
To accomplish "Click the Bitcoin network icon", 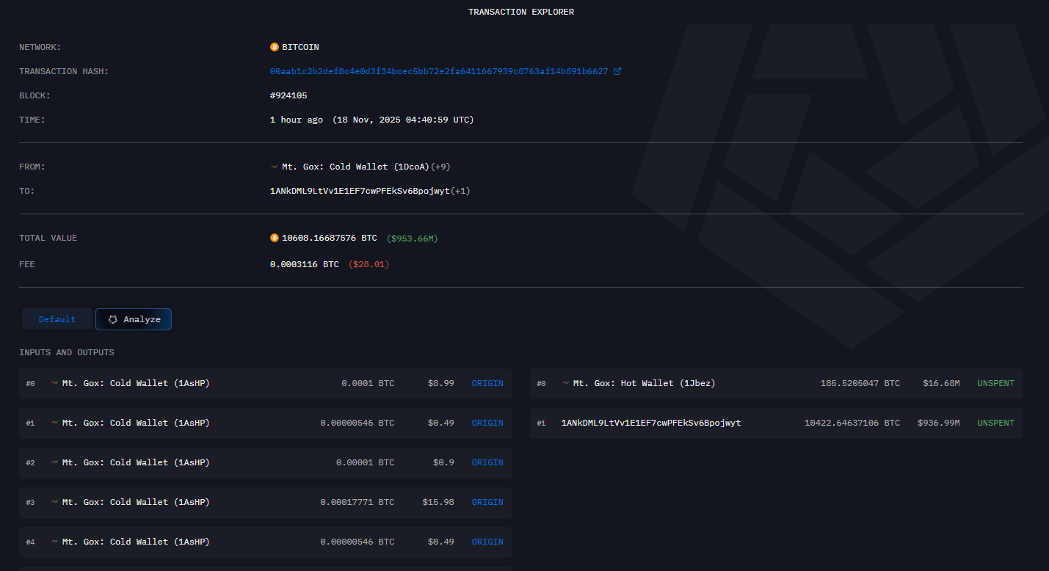I will tap(274, 46).
